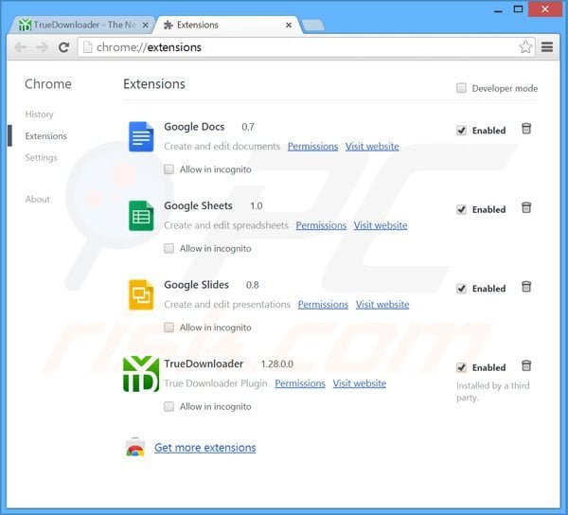Viewport: 568px width, 515px height.
Task: Disable the Google Sheets extension
Action: pos(461,209)
